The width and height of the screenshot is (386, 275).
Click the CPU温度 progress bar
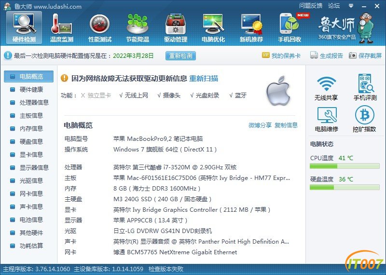(x=345, y=166)
